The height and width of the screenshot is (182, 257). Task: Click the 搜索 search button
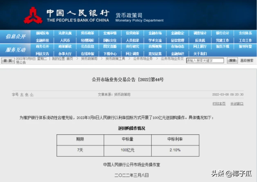coord(232,60)
